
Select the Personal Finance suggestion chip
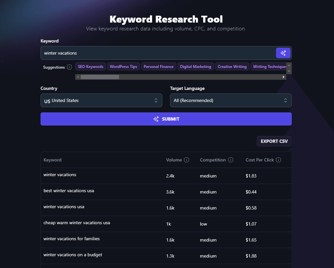point(158,66)
